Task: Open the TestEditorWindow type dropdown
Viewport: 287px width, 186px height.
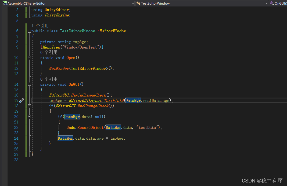Action: point(267,4)
